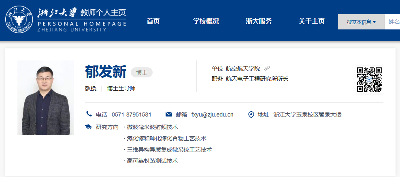Click the 姓名 search input field

(392, 22)
